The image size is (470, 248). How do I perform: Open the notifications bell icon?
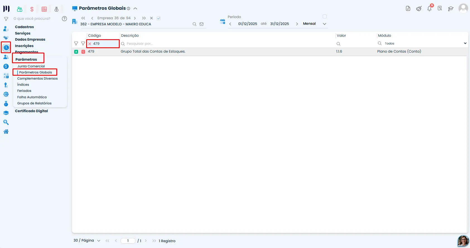[430, 8]
